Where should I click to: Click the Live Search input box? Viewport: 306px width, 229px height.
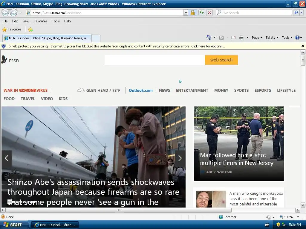254,13
